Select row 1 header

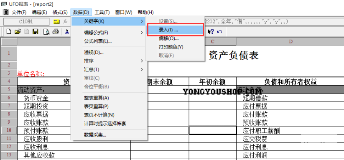pyautogui.click(x=9, y=53)
